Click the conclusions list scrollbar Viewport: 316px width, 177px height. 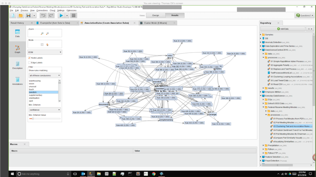59,91
